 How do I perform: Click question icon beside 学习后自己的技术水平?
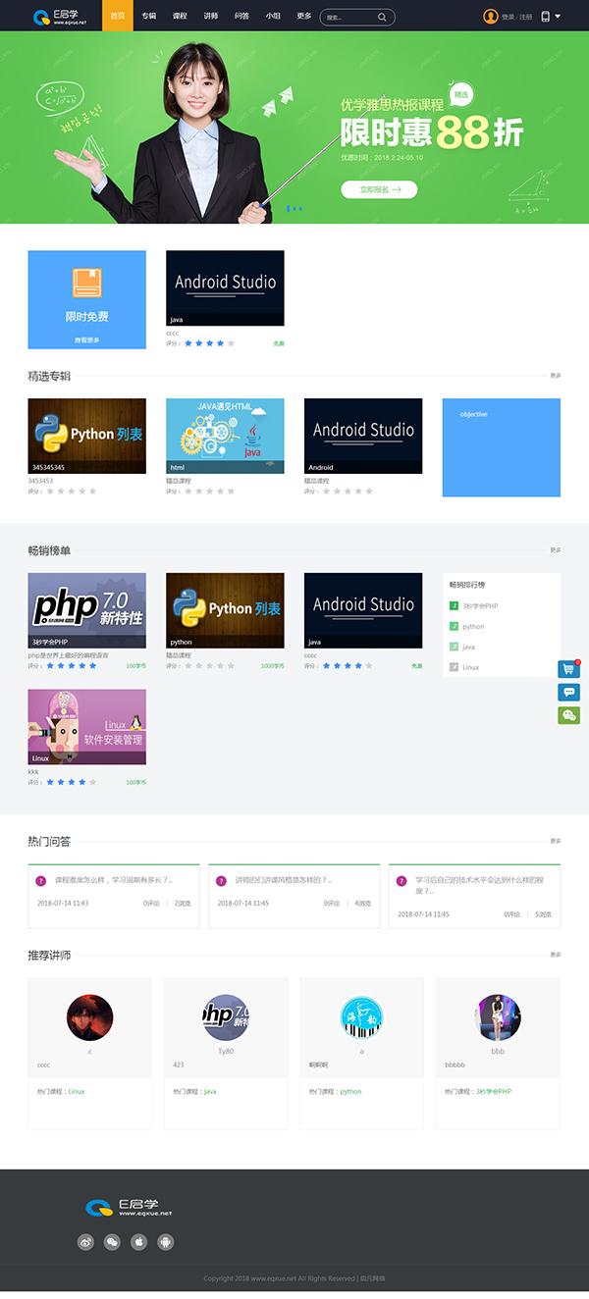(x=402, y=880)
